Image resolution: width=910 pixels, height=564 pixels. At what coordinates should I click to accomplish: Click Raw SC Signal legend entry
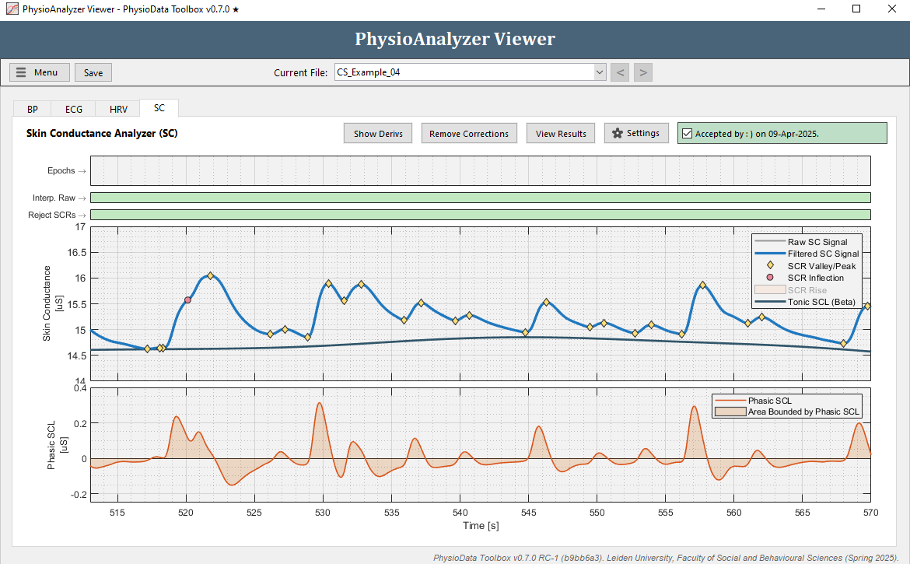(808, 242)
